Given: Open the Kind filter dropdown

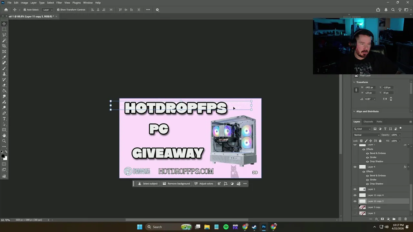Looking at the screenshot, I should (363, 129).
